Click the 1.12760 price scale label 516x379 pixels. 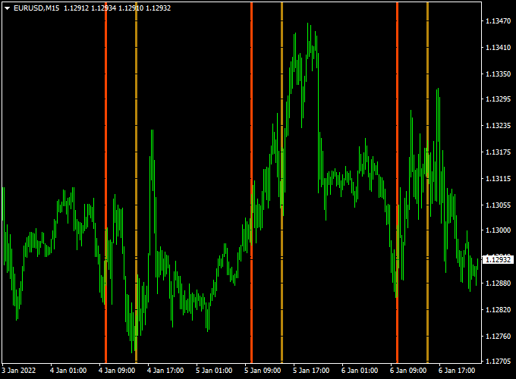coord(499,337)
